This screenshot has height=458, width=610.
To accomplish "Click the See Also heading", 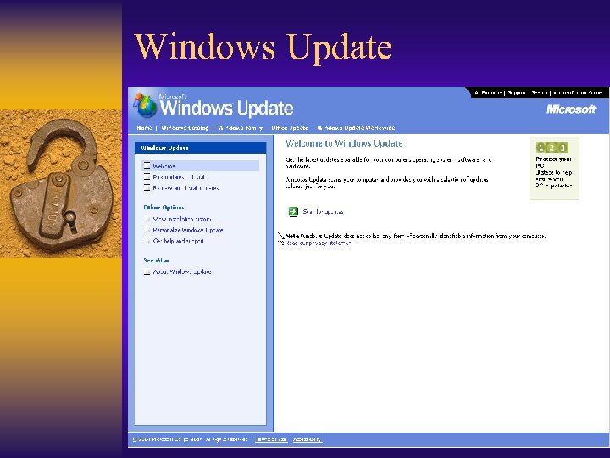I will (x=156, y=260).
